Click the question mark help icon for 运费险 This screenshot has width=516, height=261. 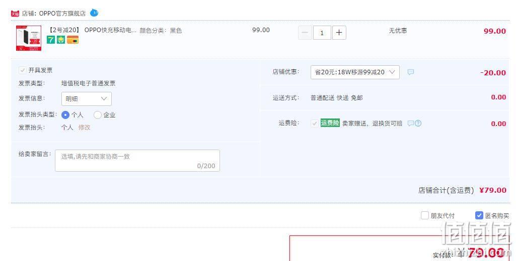[x=418, y=123]
